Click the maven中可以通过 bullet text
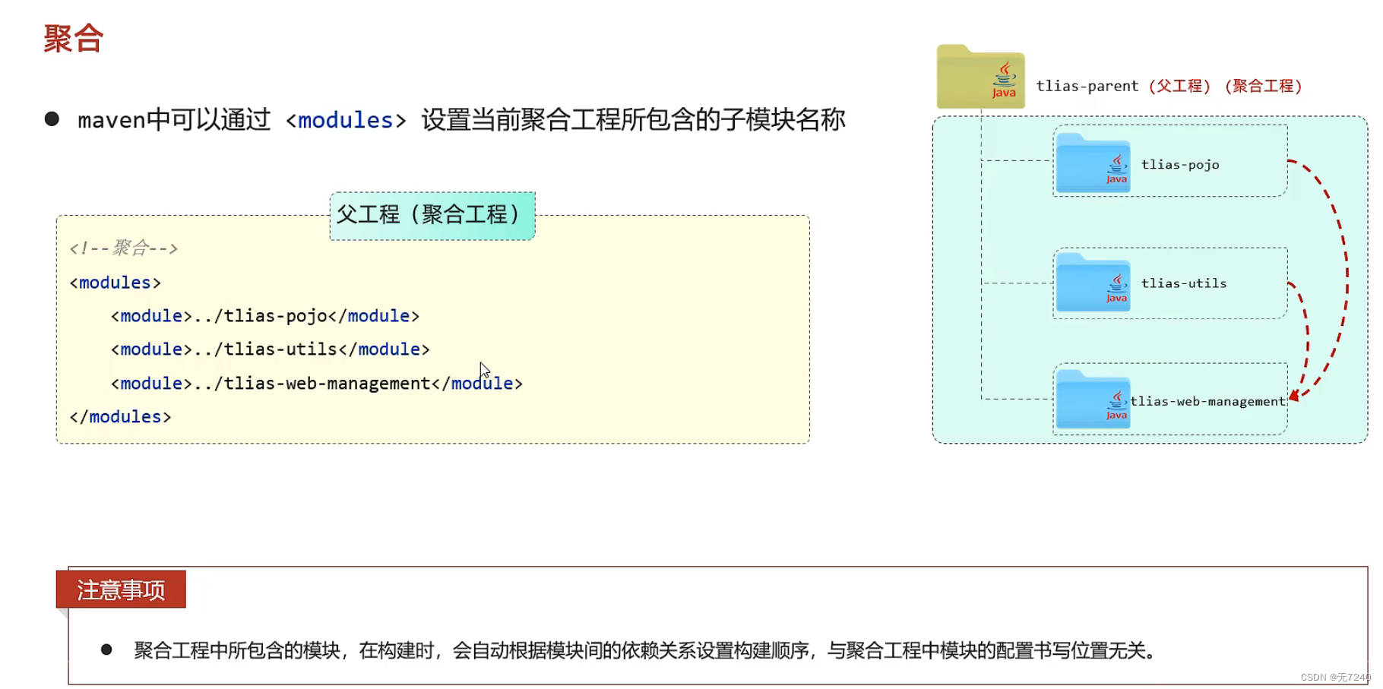The height and width of the screenshot is (689, 1383). click(174, 120)
